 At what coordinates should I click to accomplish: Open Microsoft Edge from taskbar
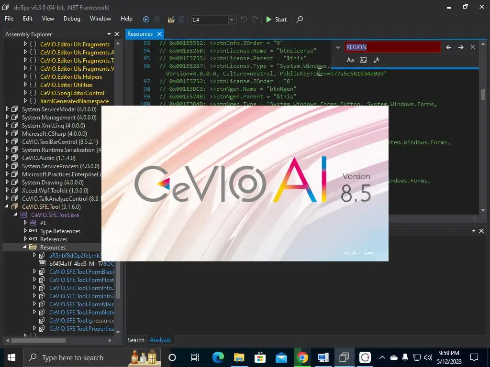(218, 357)
